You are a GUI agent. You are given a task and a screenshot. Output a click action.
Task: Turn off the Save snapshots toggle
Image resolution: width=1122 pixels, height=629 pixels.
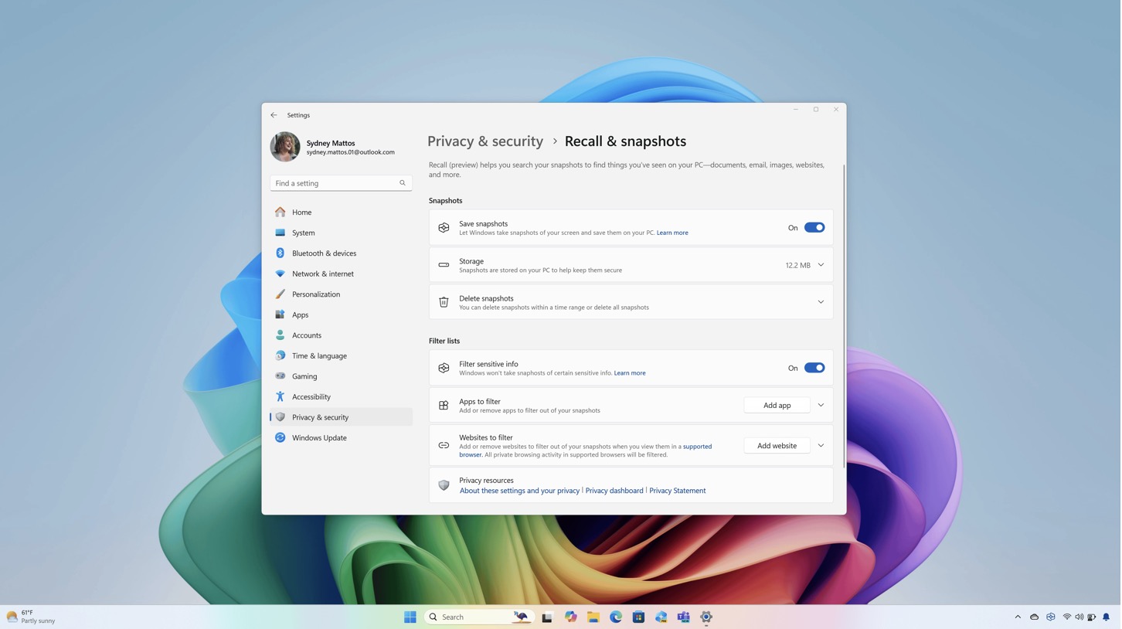[814, 228]
